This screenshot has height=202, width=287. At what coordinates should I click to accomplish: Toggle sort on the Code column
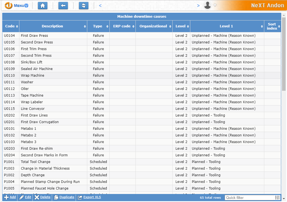pos(17,26)
